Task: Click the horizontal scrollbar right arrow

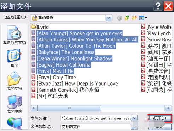Action: tap(168, 108)
